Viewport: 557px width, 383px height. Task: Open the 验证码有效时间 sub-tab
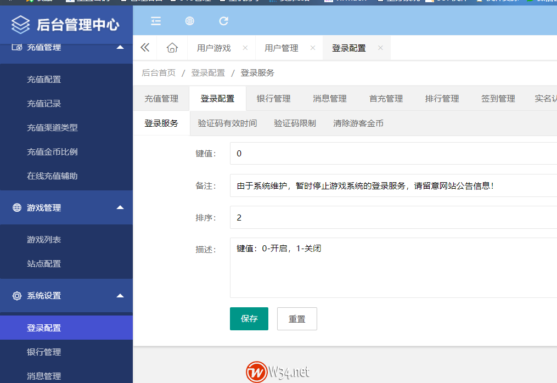pyautogui.click(x=227, y=123)
